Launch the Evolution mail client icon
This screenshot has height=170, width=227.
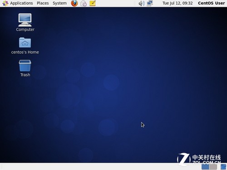(84, 3)
